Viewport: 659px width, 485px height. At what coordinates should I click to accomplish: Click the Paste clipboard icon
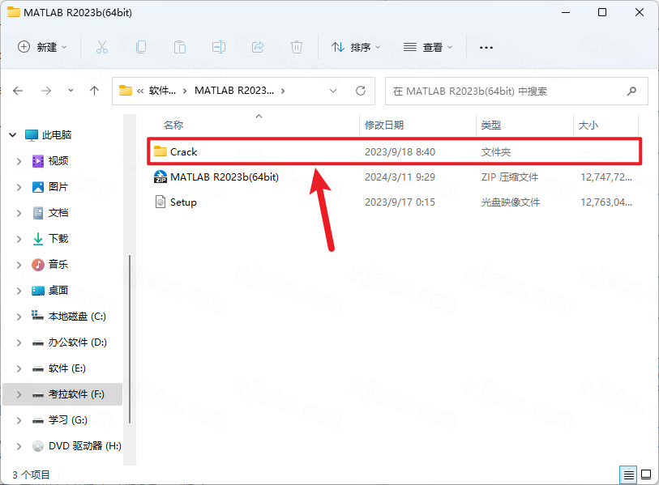coord(180,47)
